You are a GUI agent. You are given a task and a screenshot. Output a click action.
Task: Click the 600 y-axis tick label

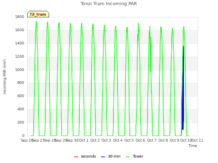(x=21, y=96)
